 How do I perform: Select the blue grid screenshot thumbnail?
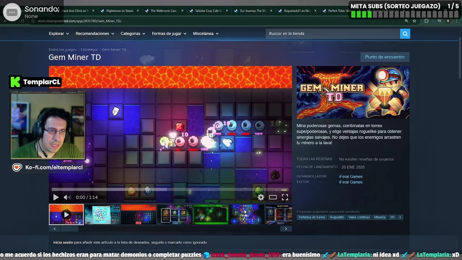pos(247,214)
